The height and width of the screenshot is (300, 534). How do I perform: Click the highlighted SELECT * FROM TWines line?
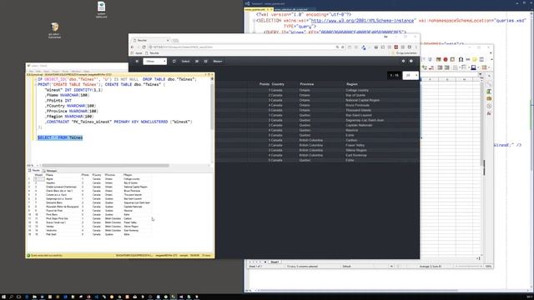(x=60, y=137)
